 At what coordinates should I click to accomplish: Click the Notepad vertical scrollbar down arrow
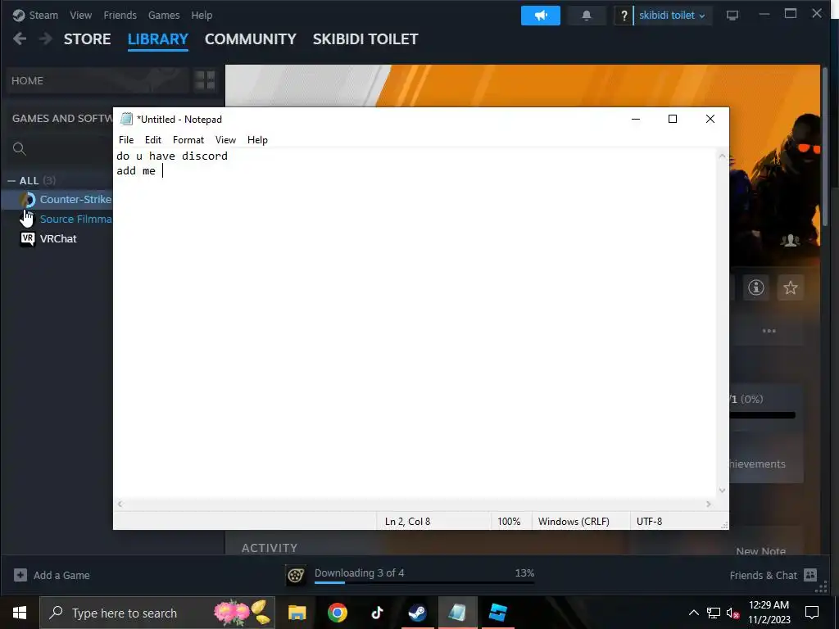pos(723,490)
